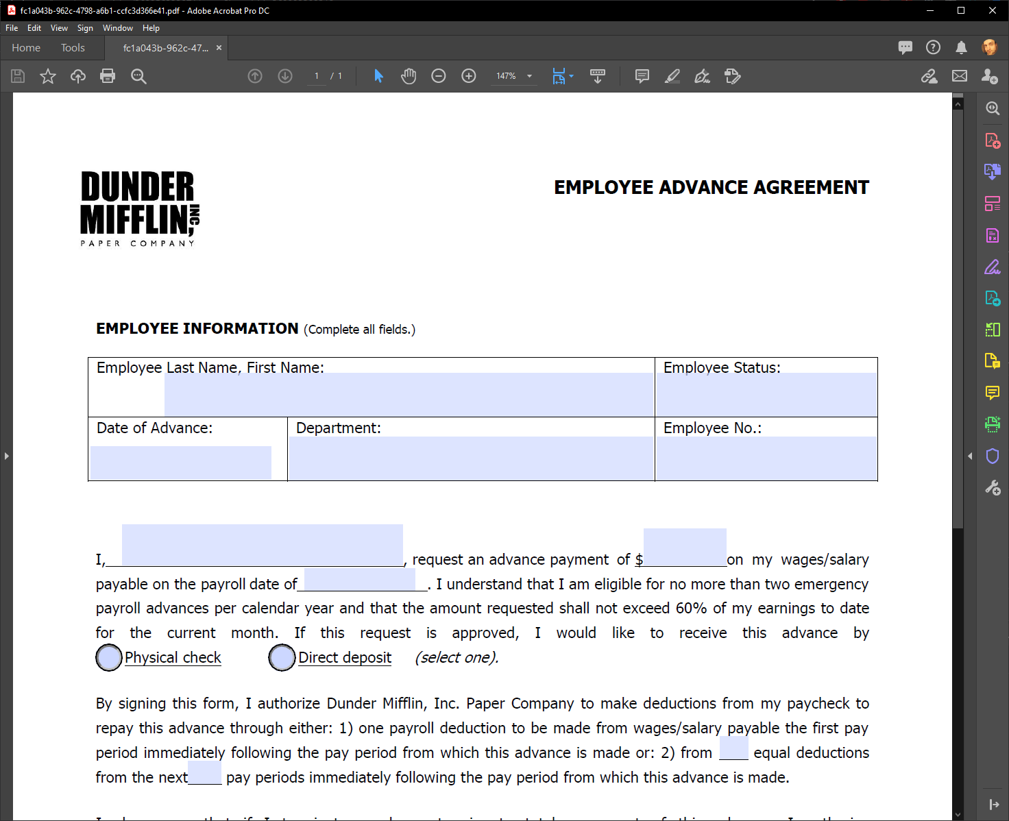Activate the hand pan tool
The image size is (1009, 821).
coord(409,76)
